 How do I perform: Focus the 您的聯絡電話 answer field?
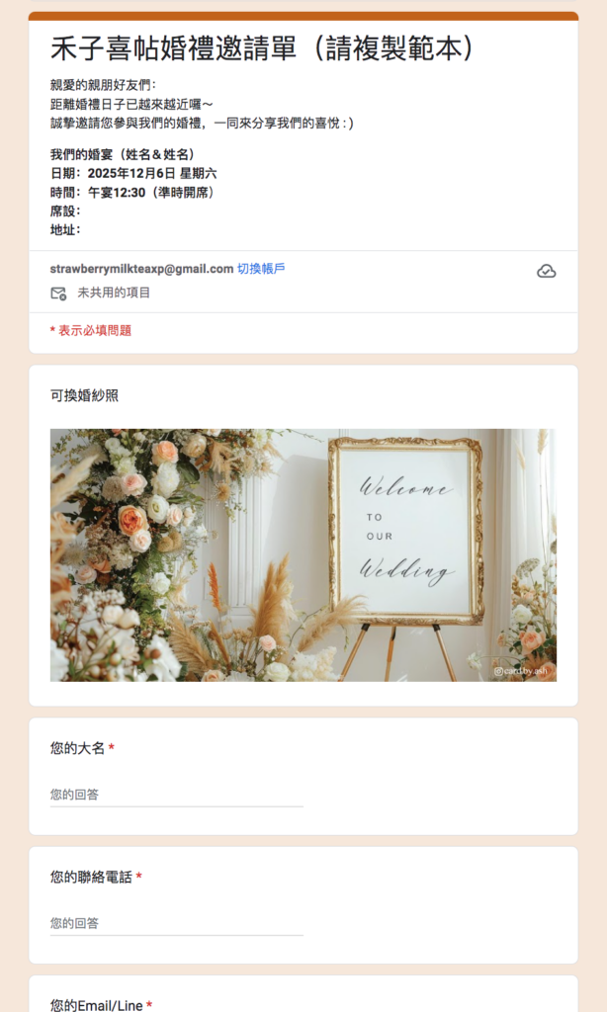click(177, 923)
